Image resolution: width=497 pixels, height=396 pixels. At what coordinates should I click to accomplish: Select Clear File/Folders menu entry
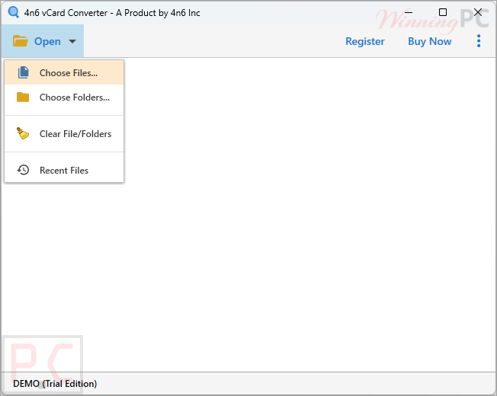pos(64,134)
